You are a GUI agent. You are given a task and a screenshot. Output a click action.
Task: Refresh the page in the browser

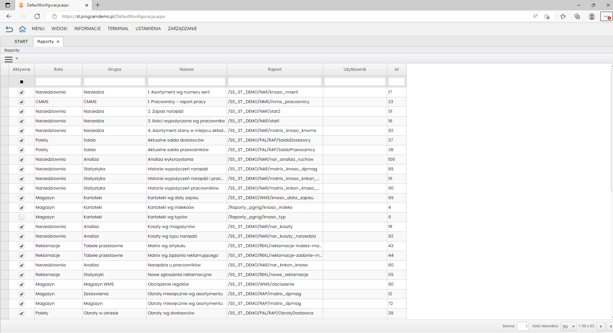[37, 16]
